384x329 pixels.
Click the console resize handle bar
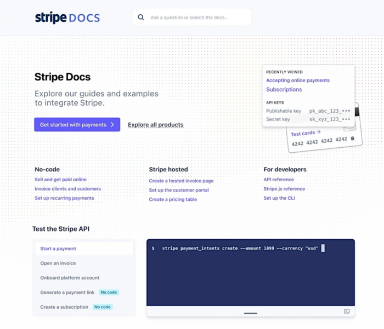(251, 313)
